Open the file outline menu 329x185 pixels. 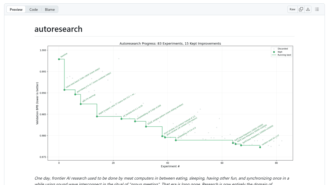tap(317, 9)
